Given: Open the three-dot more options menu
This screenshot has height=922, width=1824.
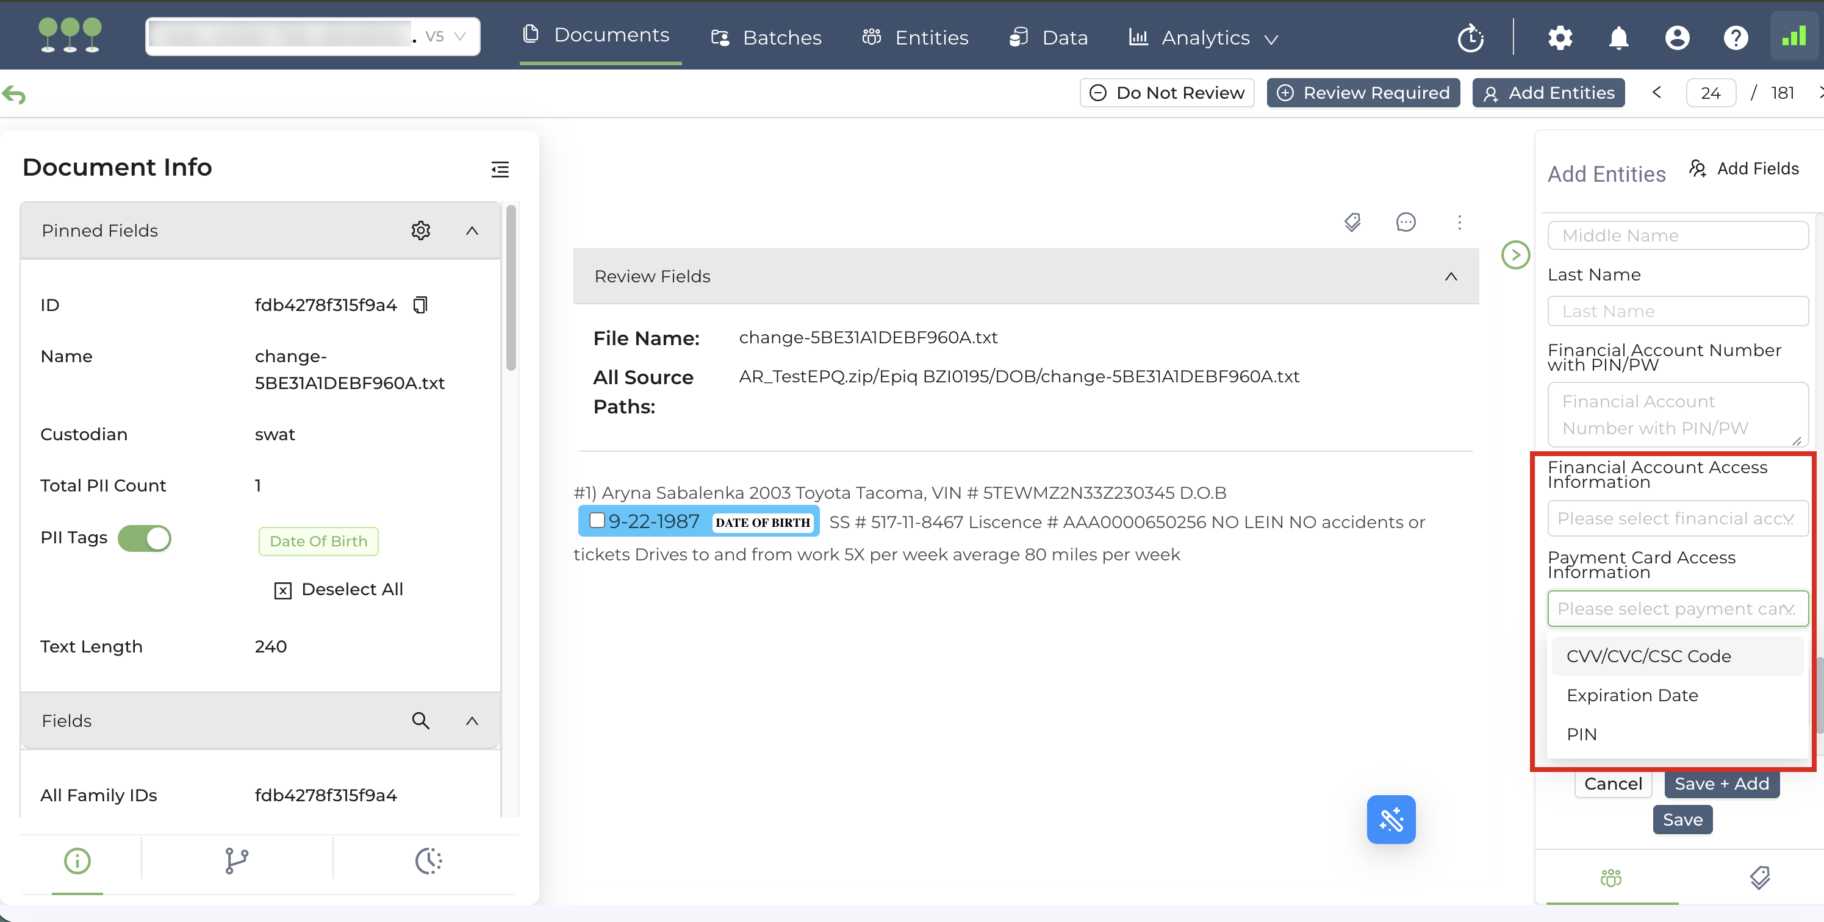Looking at the screenshot, I should tap(1459, 222).
